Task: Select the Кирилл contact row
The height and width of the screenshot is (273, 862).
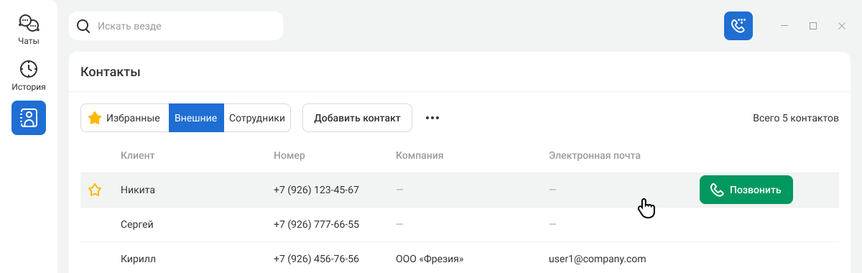Action: tap(460, 259)
